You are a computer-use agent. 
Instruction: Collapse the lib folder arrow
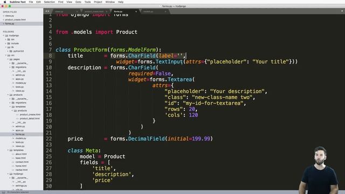6,47
